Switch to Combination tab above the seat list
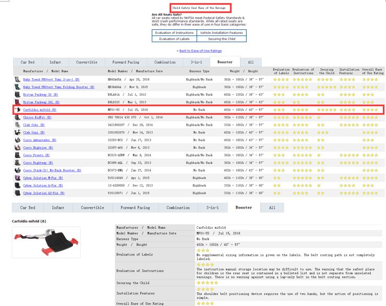This screenshot has height=306, width=386. click(x=165, y=62)
